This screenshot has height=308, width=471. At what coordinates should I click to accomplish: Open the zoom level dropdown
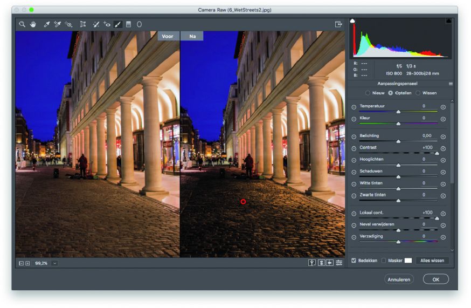55,263
